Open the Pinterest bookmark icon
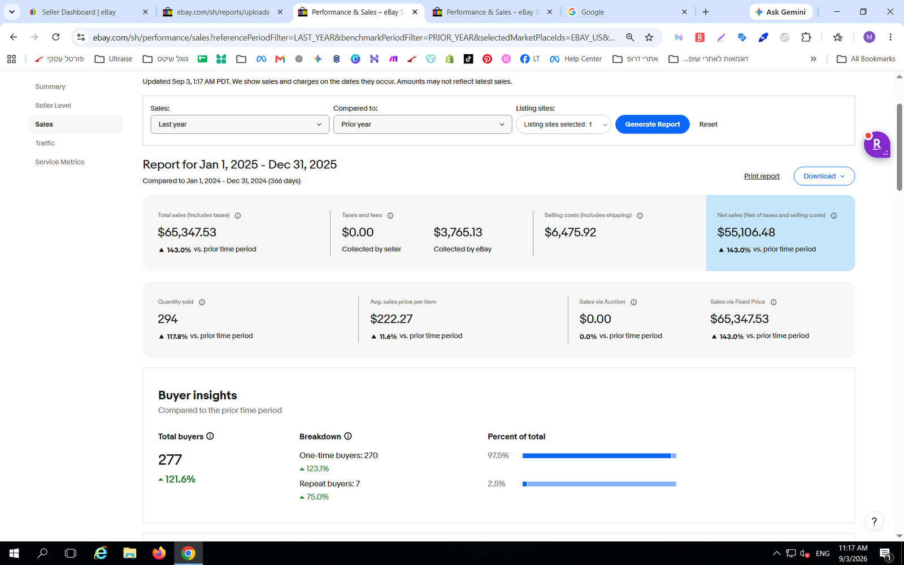This screenshot has height=565, width=904. (x=487, y=59)
